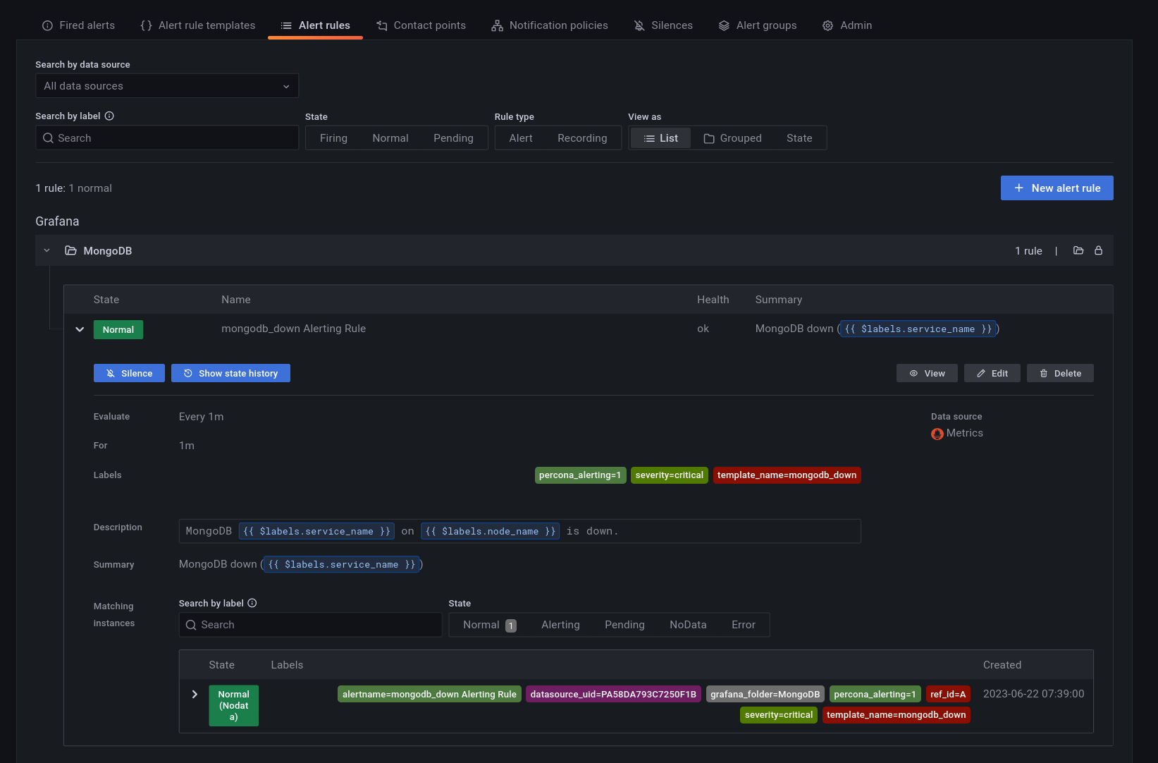This screenshot has width=1158, height=763.
Task: Click the top Search by label field
Action: tap(167, 138)
